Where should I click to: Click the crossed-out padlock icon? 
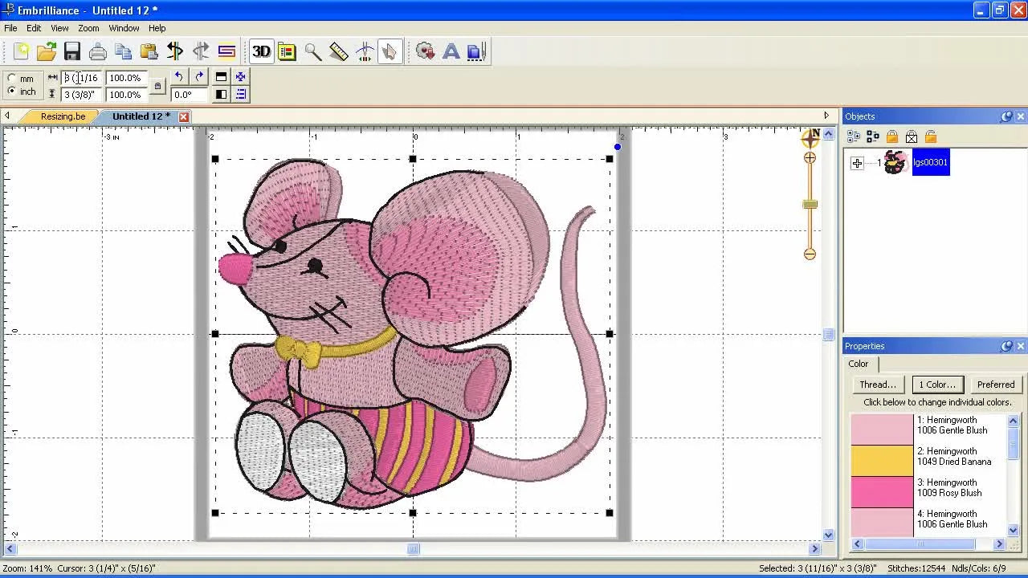(x=912, y=137)
